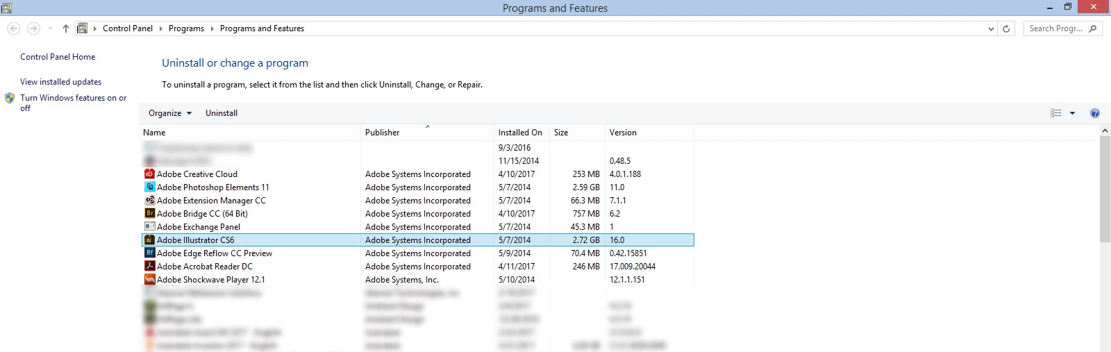Click the 2.59 GB size cell
Screen dimensions: 1111x352
pyautogui.click(x=586, y=187)
